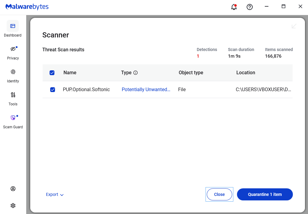Click the Malwarebytes logo
This screenshot has height=214, width=308.
pos(27,7)
